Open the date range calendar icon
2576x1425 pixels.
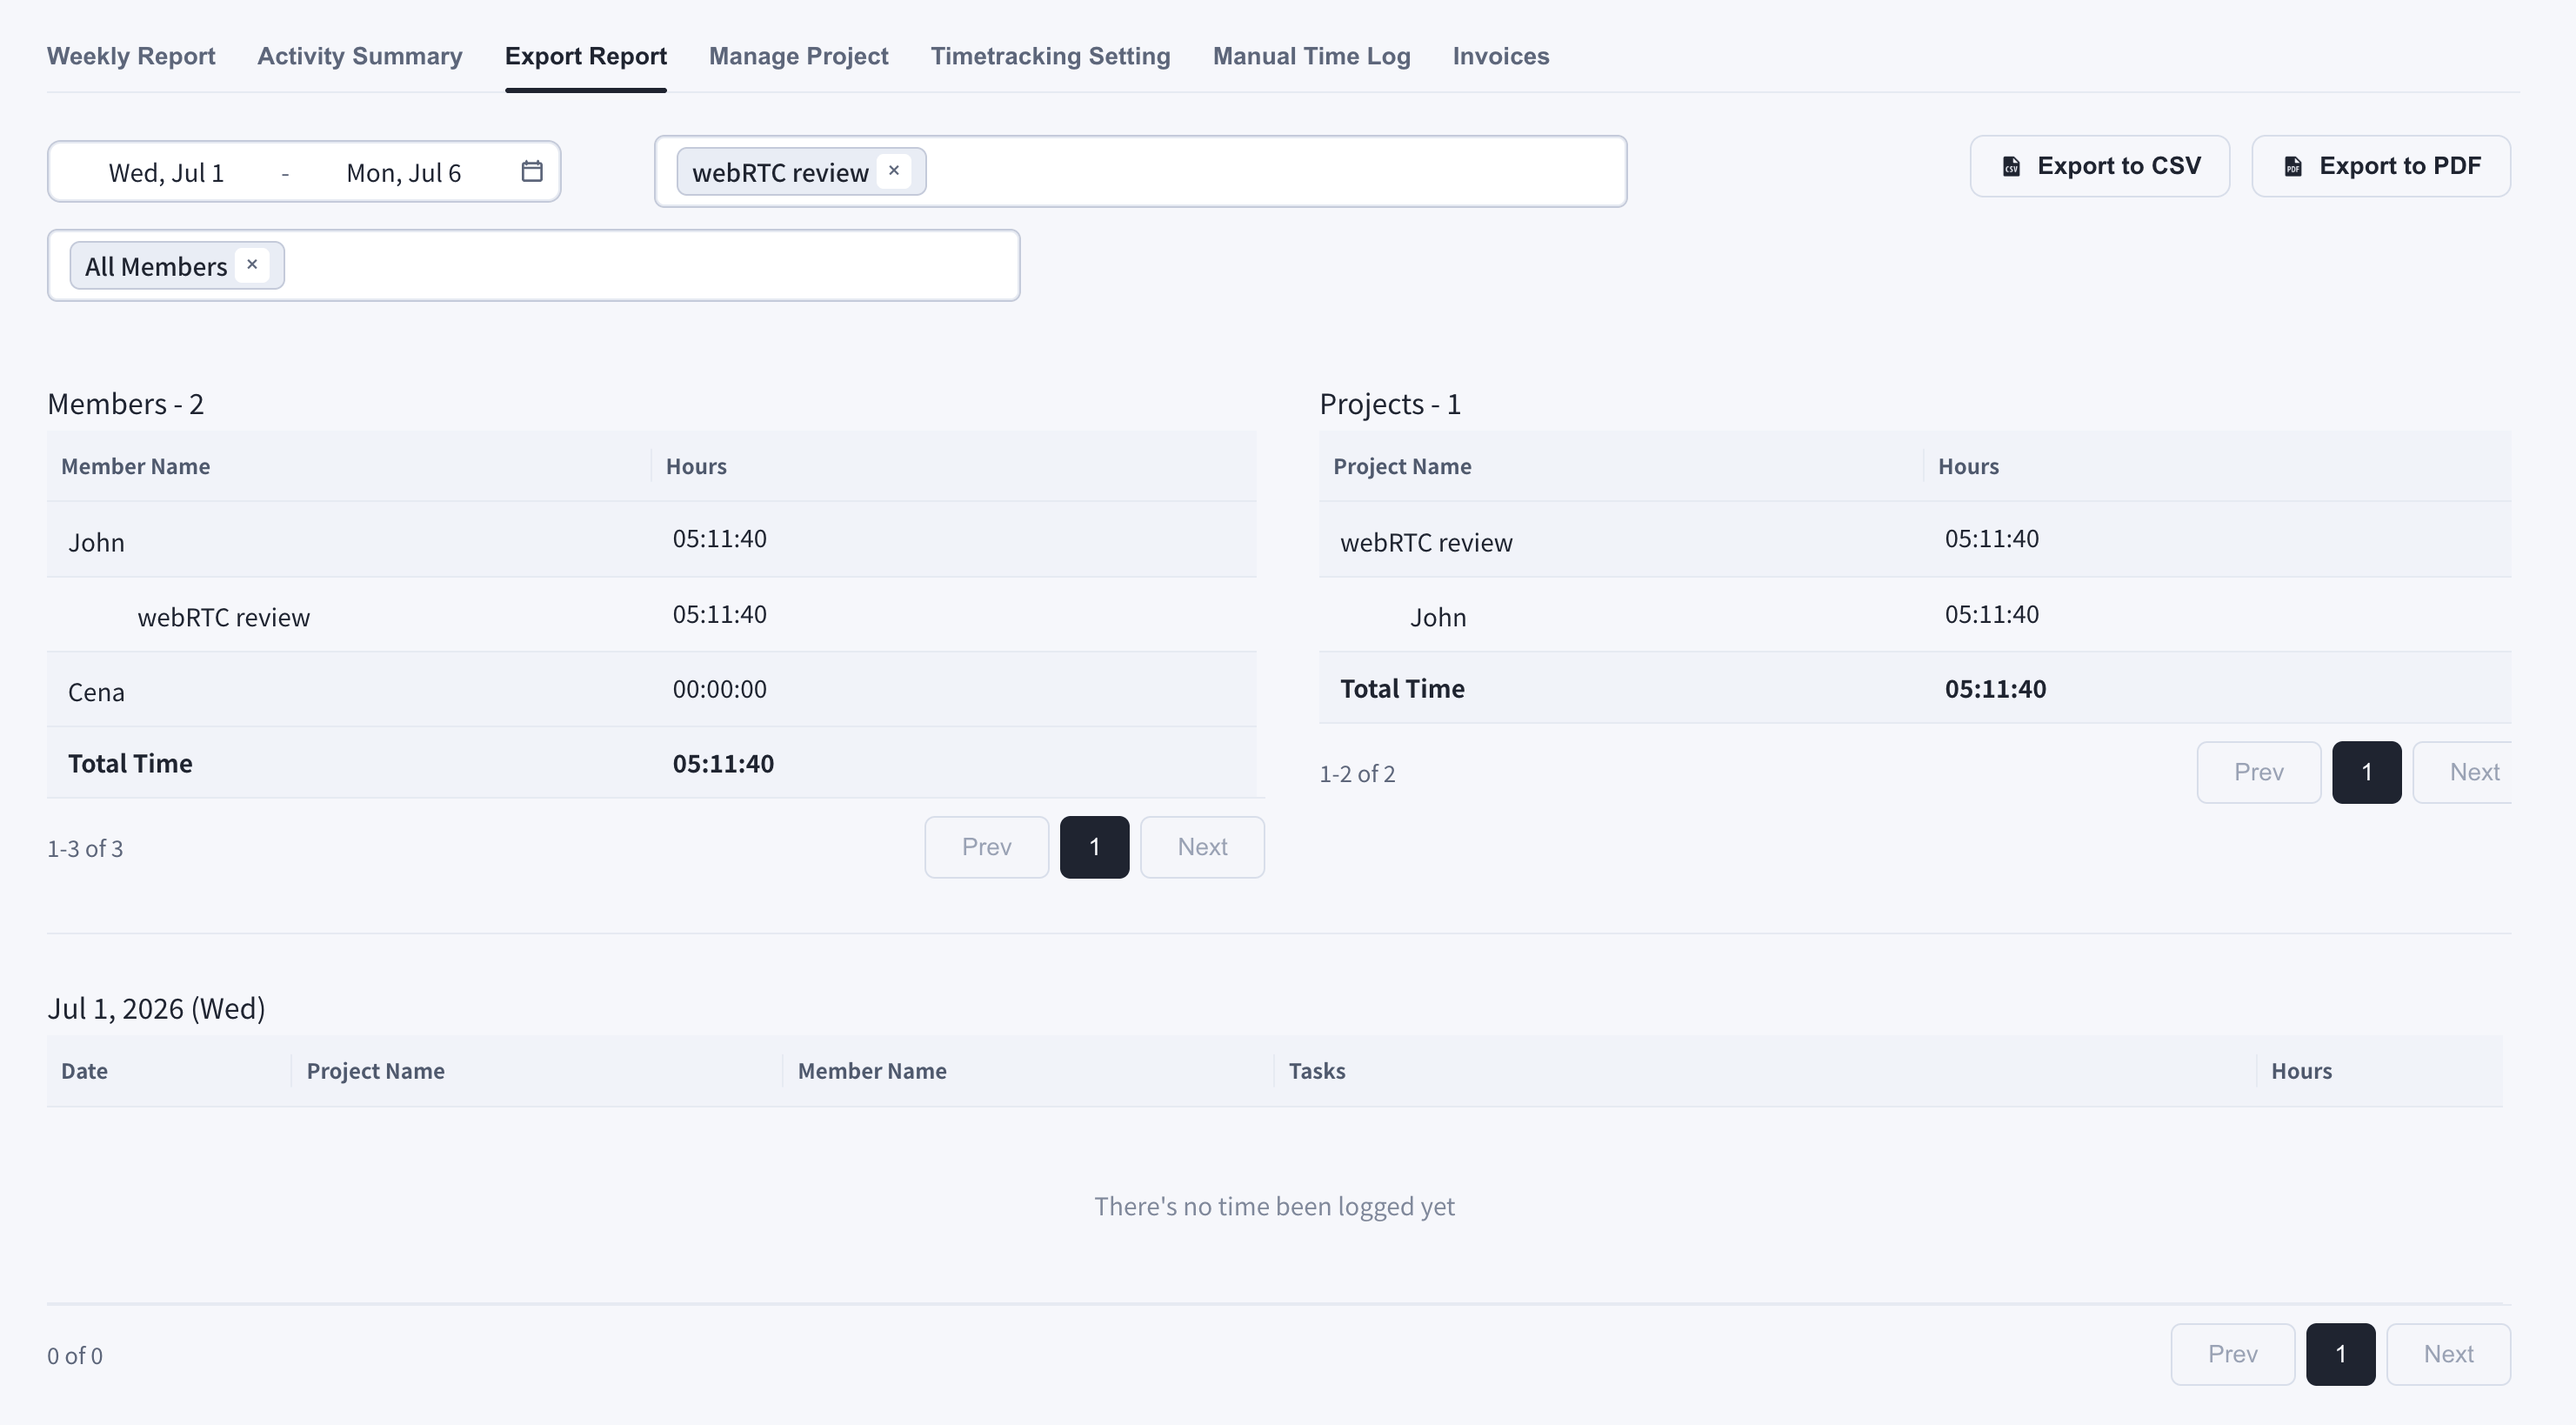[x=532, y=171]
